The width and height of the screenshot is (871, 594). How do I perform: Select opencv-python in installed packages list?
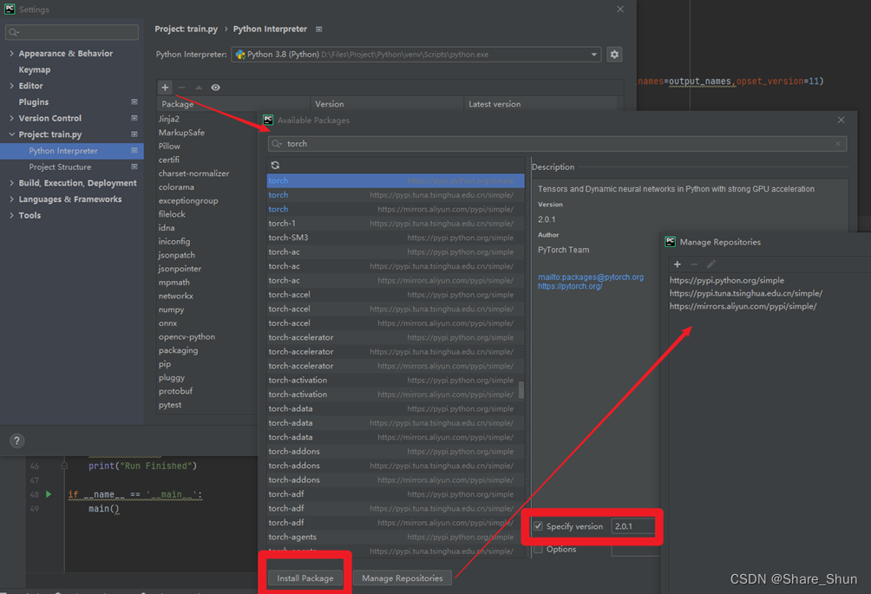pyautogui.click(x=187, y=337)
